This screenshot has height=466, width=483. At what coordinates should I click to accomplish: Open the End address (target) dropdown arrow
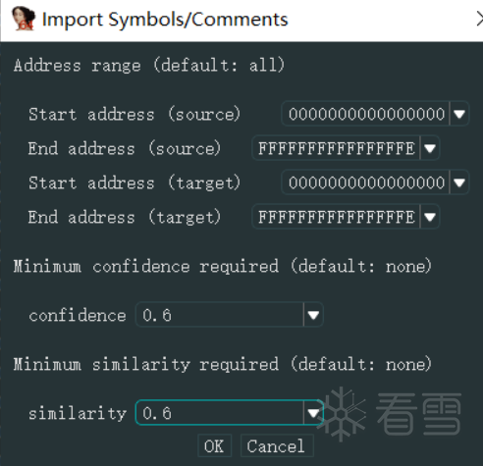(x=430, y=217)
